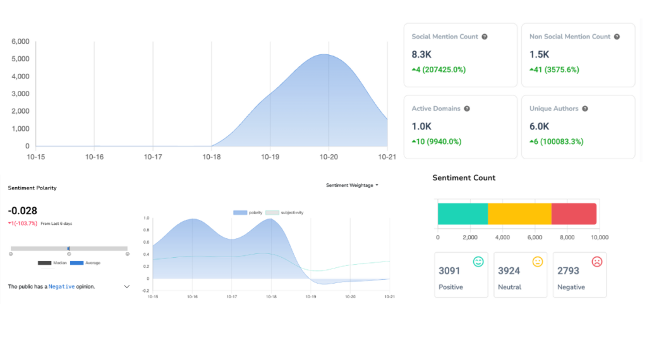Click the Social Mention Count help icon
The width and height of the screenshot is (647, 338).
click(485, 37)
